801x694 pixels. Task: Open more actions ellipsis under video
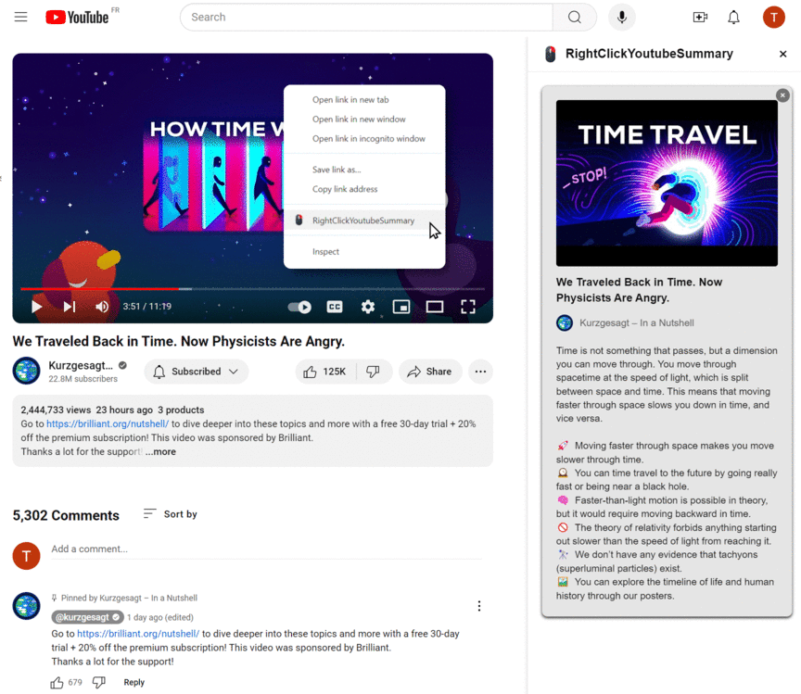pos(480,372)
